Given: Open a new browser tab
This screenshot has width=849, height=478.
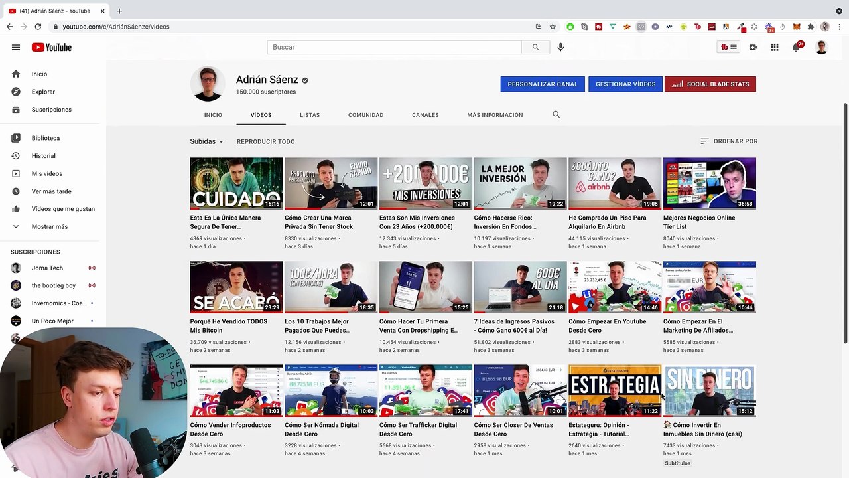Looking at the screenshot, I should click(x=119, y=11).
